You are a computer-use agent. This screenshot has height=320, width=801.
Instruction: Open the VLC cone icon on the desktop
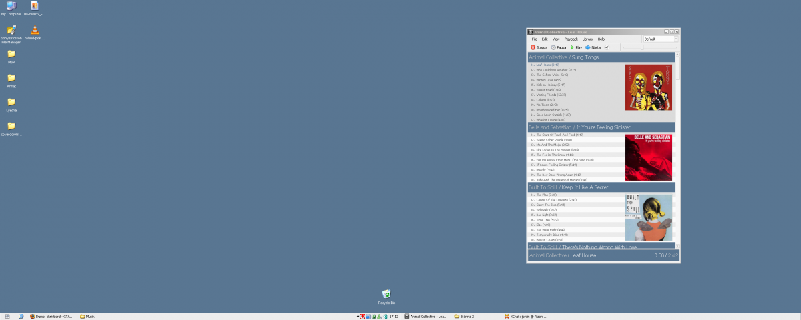[x=35, y=30]
